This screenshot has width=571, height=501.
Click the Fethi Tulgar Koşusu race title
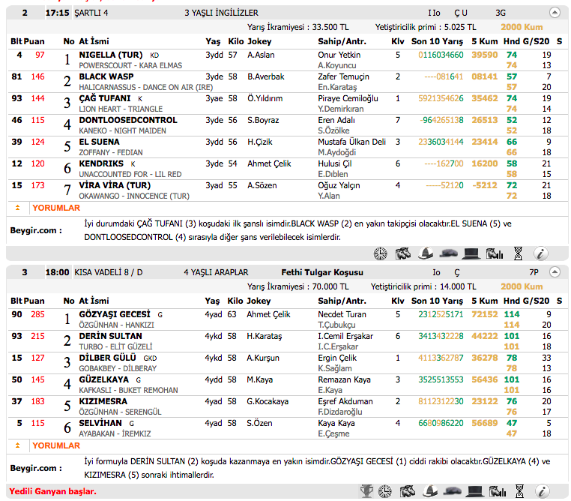321,273
